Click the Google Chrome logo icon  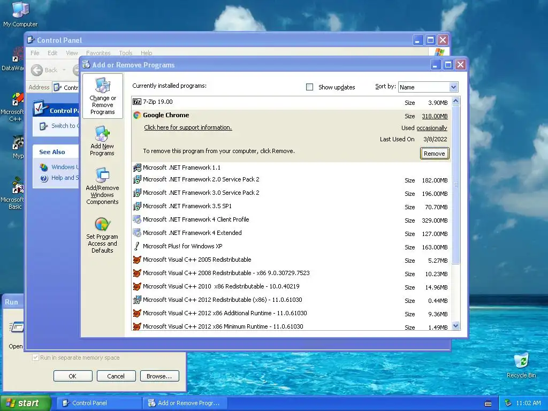137,115
